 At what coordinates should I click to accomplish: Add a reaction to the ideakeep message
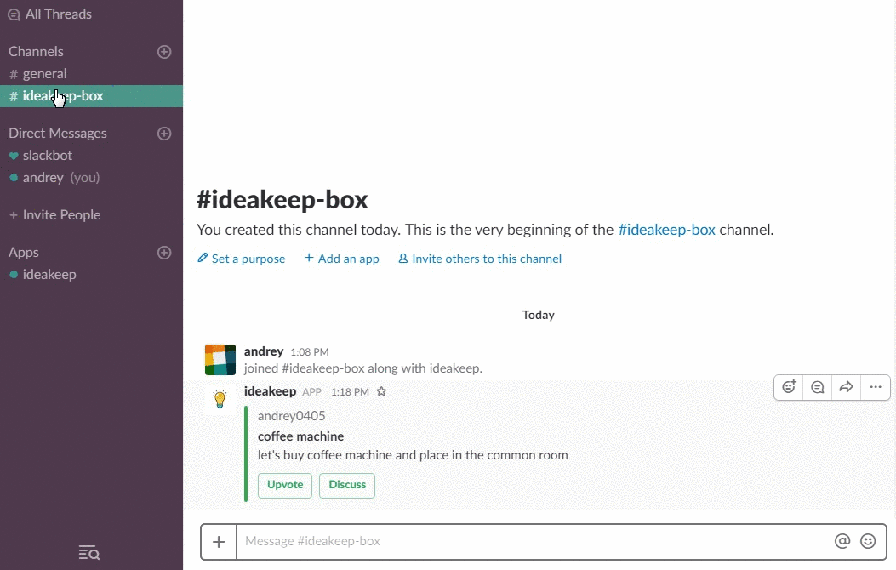click(x=789, y=387)
